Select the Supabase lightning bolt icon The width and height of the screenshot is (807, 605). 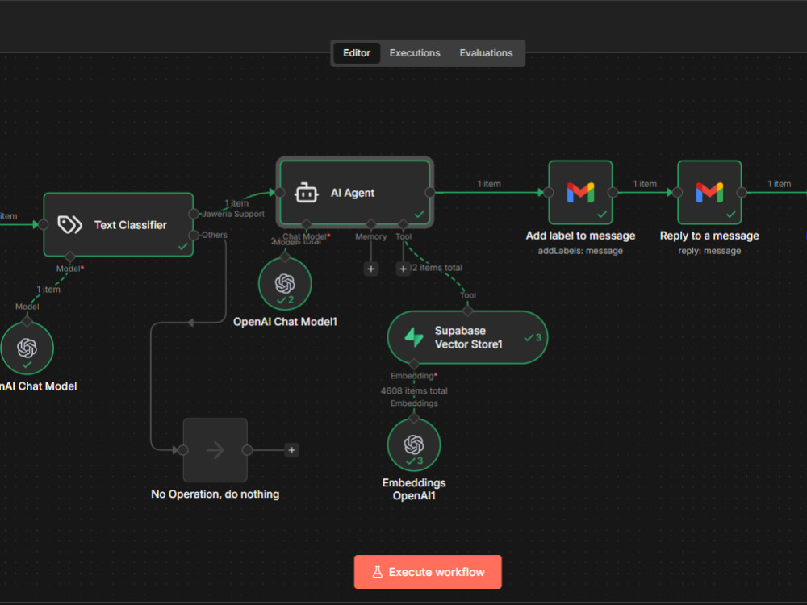click(414, 337)
